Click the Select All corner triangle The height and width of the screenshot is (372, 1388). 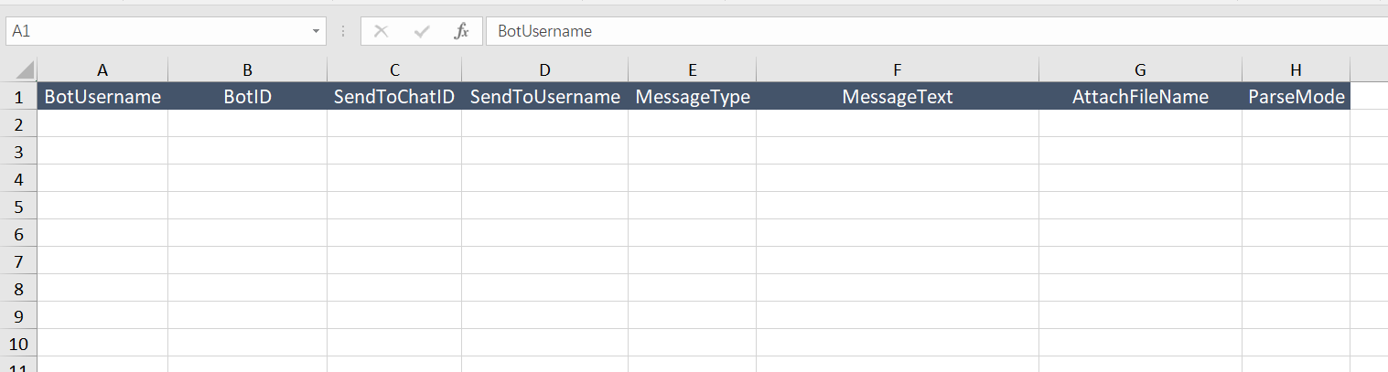[25, 70]
